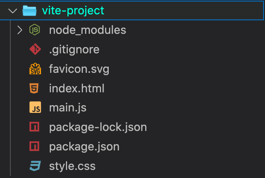Click the orange SVG icon for favicon.svg

[x=35, y=69]
